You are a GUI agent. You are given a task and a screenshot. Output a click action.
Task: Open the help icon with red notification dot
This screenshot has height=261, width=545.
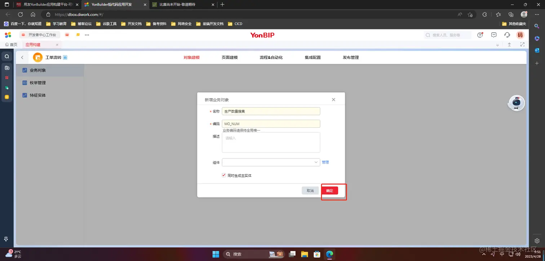pyautogui.click(x=480, y=35)
